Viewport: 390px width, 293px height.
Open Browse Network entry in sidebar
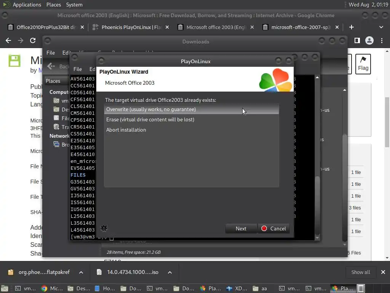pyautogui.click(x=61, y=145)
